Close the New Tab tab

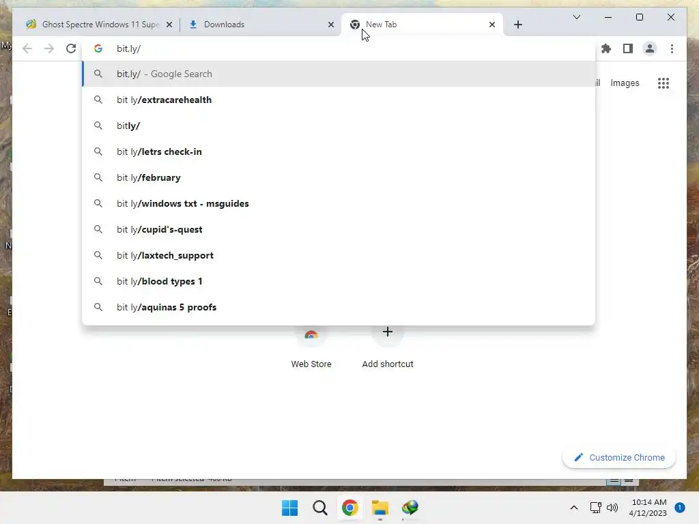click(491, 25)
